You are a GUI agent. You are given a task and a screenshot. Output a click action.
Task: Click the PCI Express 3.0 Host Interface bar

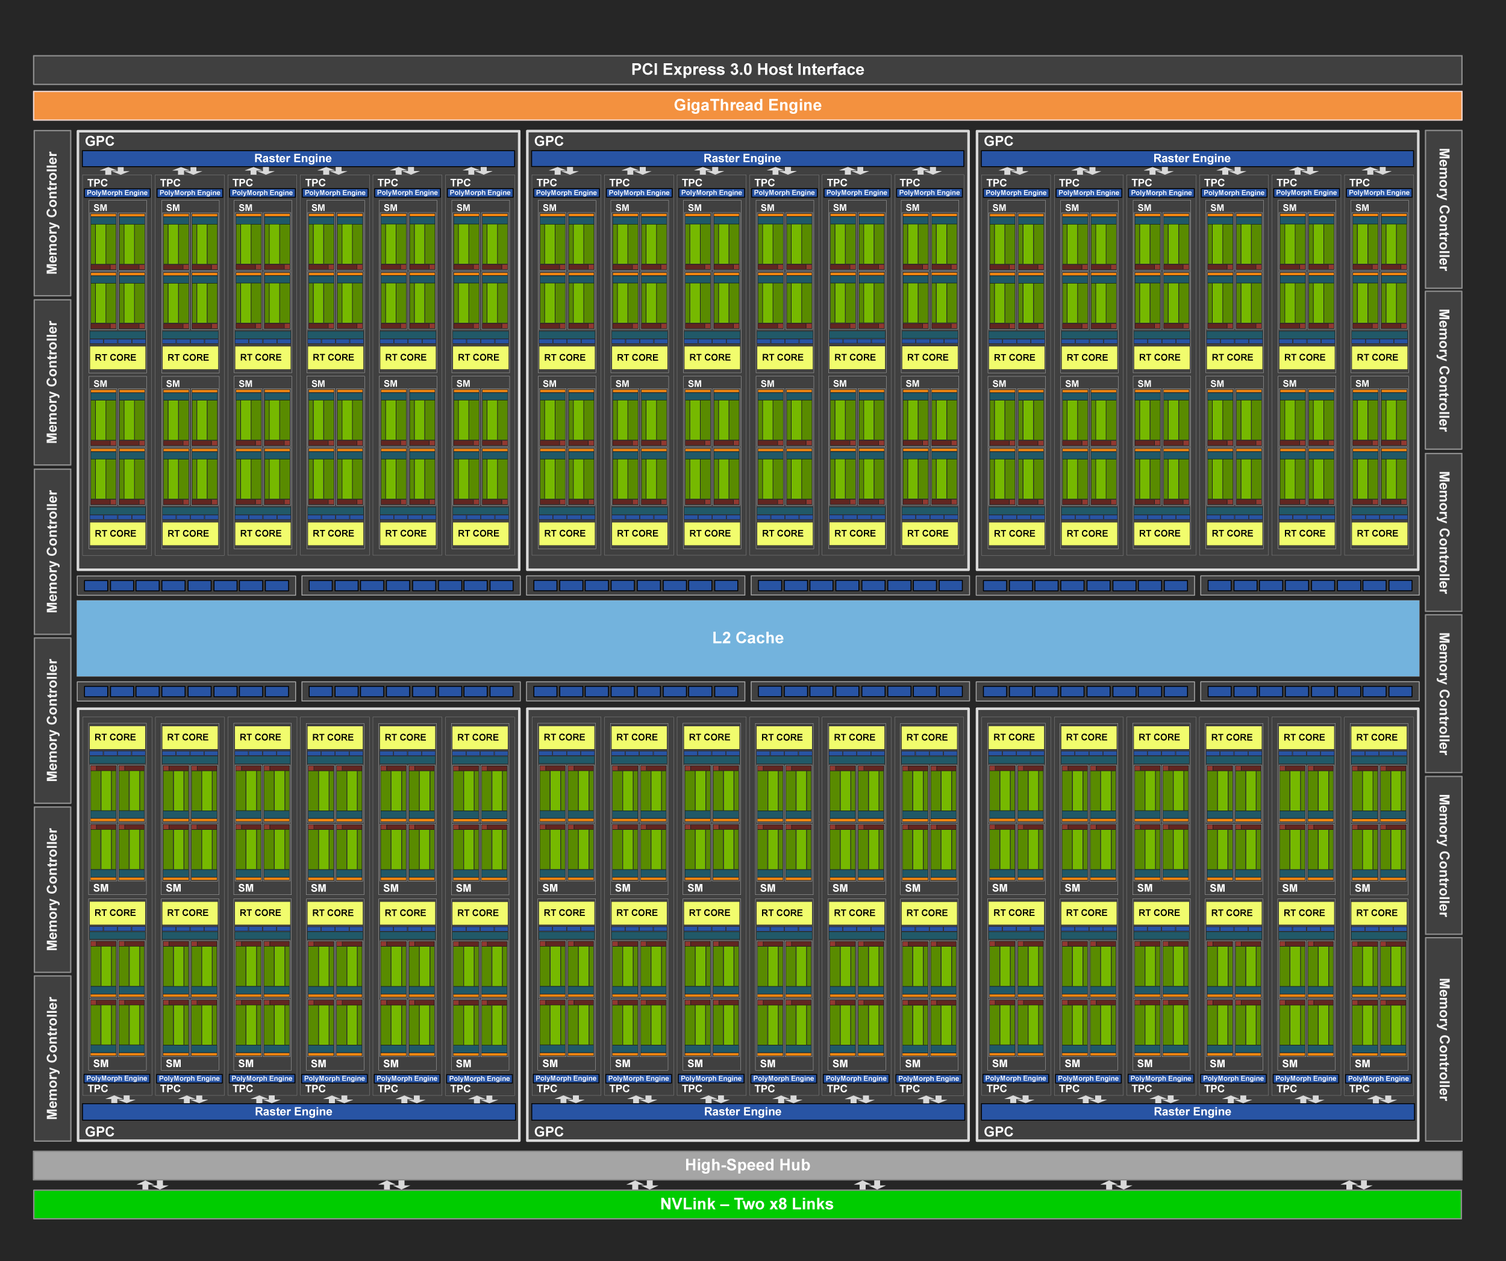pos(747,69)
